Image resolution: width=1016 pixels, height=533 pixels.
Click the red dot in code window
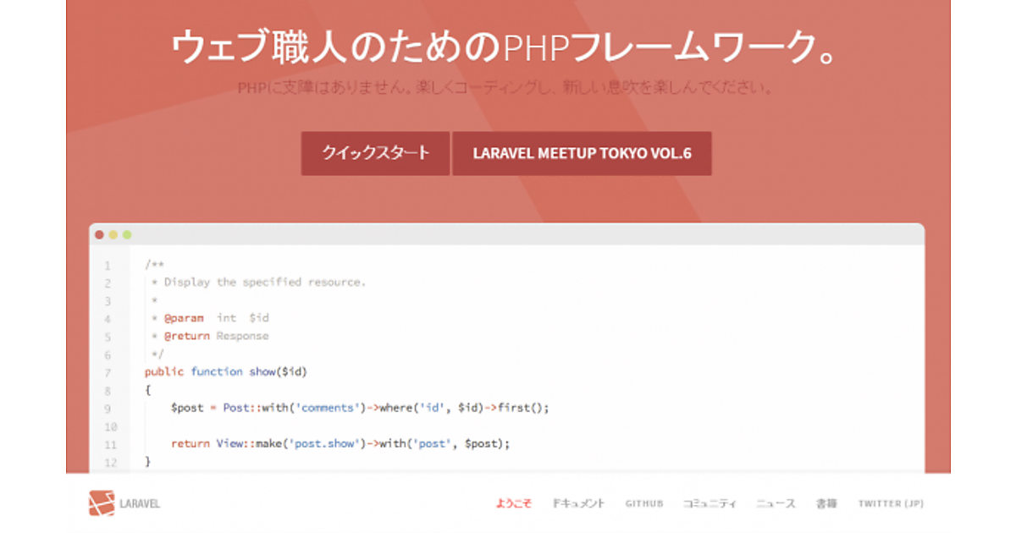pyautogui.click(x=100, y=234)
